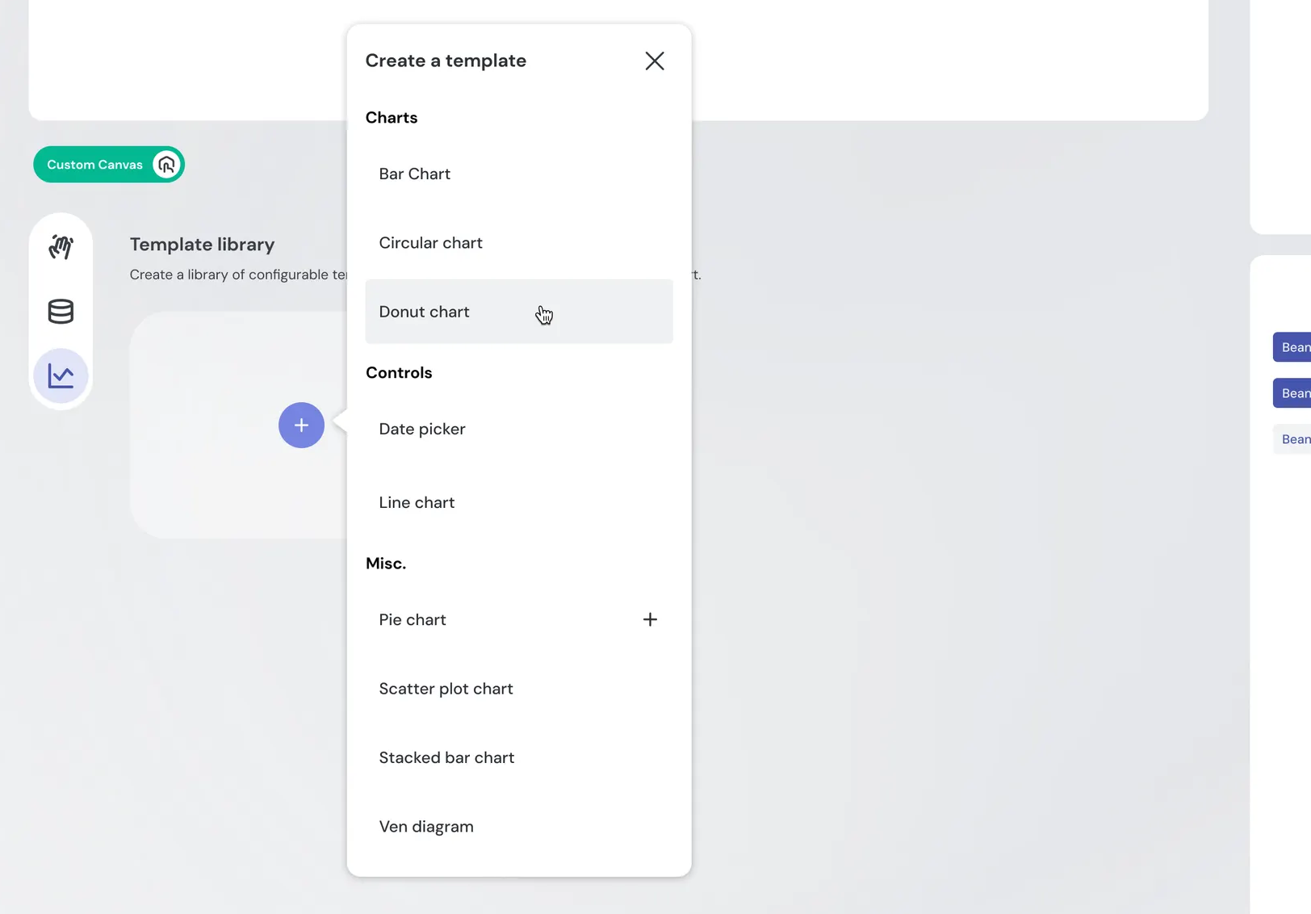Pick the Donut chart option
This screenshot has height=914, width=1311.
tap(425, 312)
